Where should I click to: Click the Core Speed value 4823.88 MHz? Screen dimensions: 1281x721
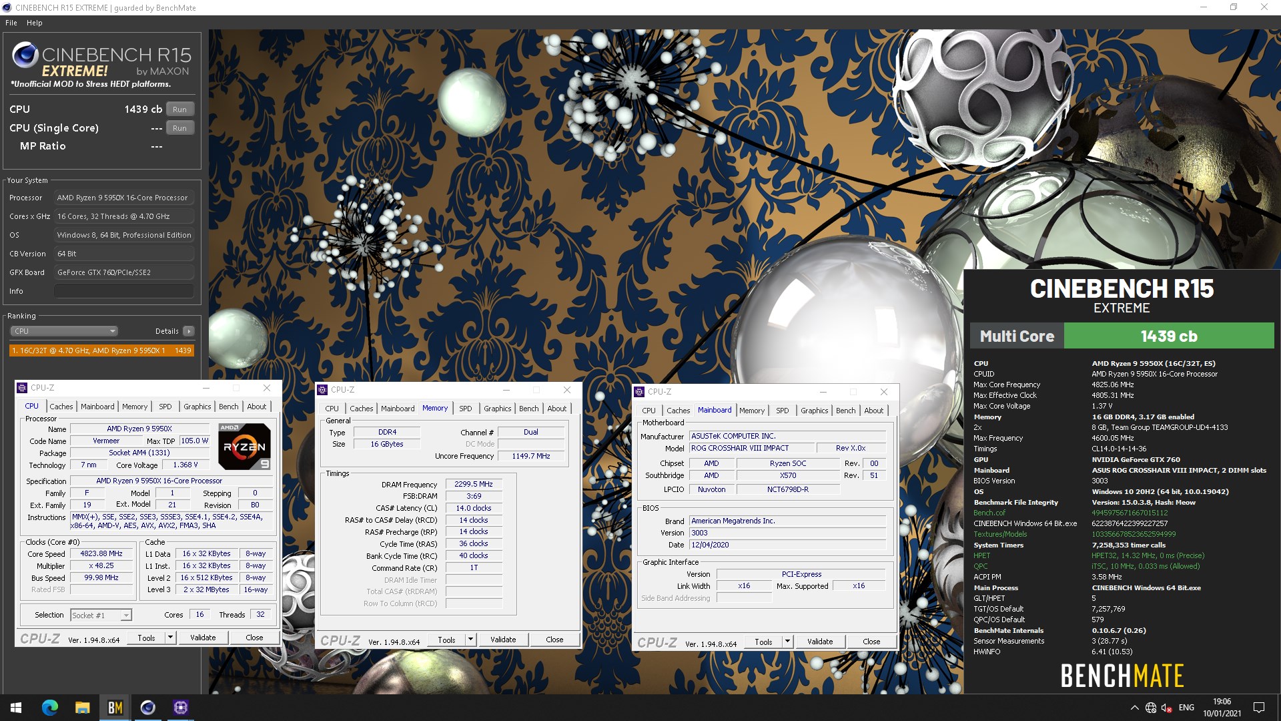101,554
